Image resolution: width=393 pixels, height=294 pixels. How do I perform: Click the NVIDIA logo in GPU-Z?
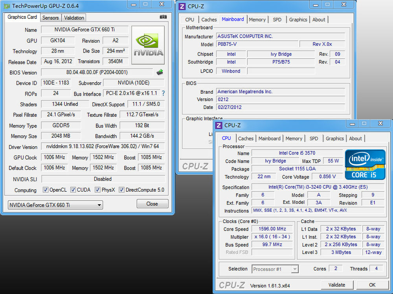[148, 45]
